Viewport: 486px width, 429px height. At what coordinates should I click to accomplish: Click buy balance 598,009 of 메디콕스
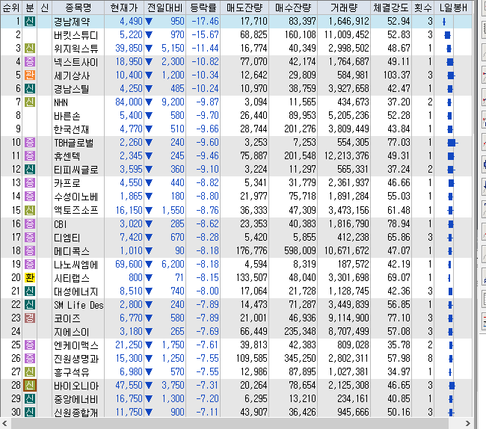point(300,250)
